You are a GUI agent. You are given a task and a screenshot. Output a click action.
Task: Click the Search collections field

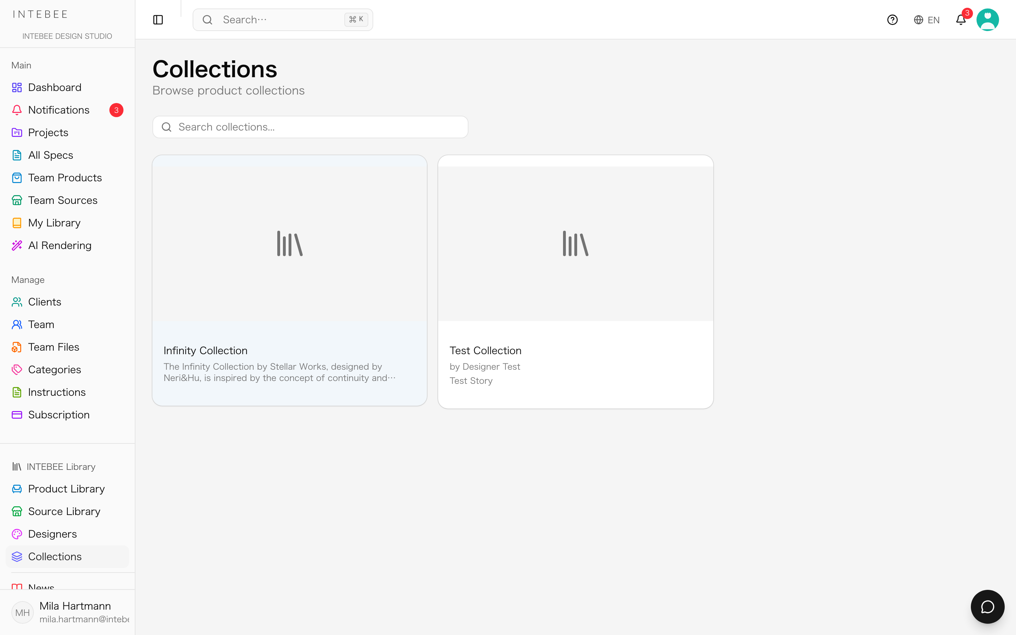310,127
